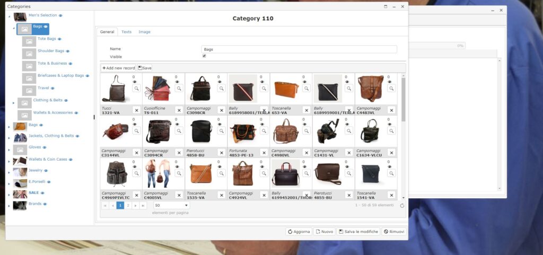
Task: Remove Campomaggi C4924VL with X button
Action: 264,195
